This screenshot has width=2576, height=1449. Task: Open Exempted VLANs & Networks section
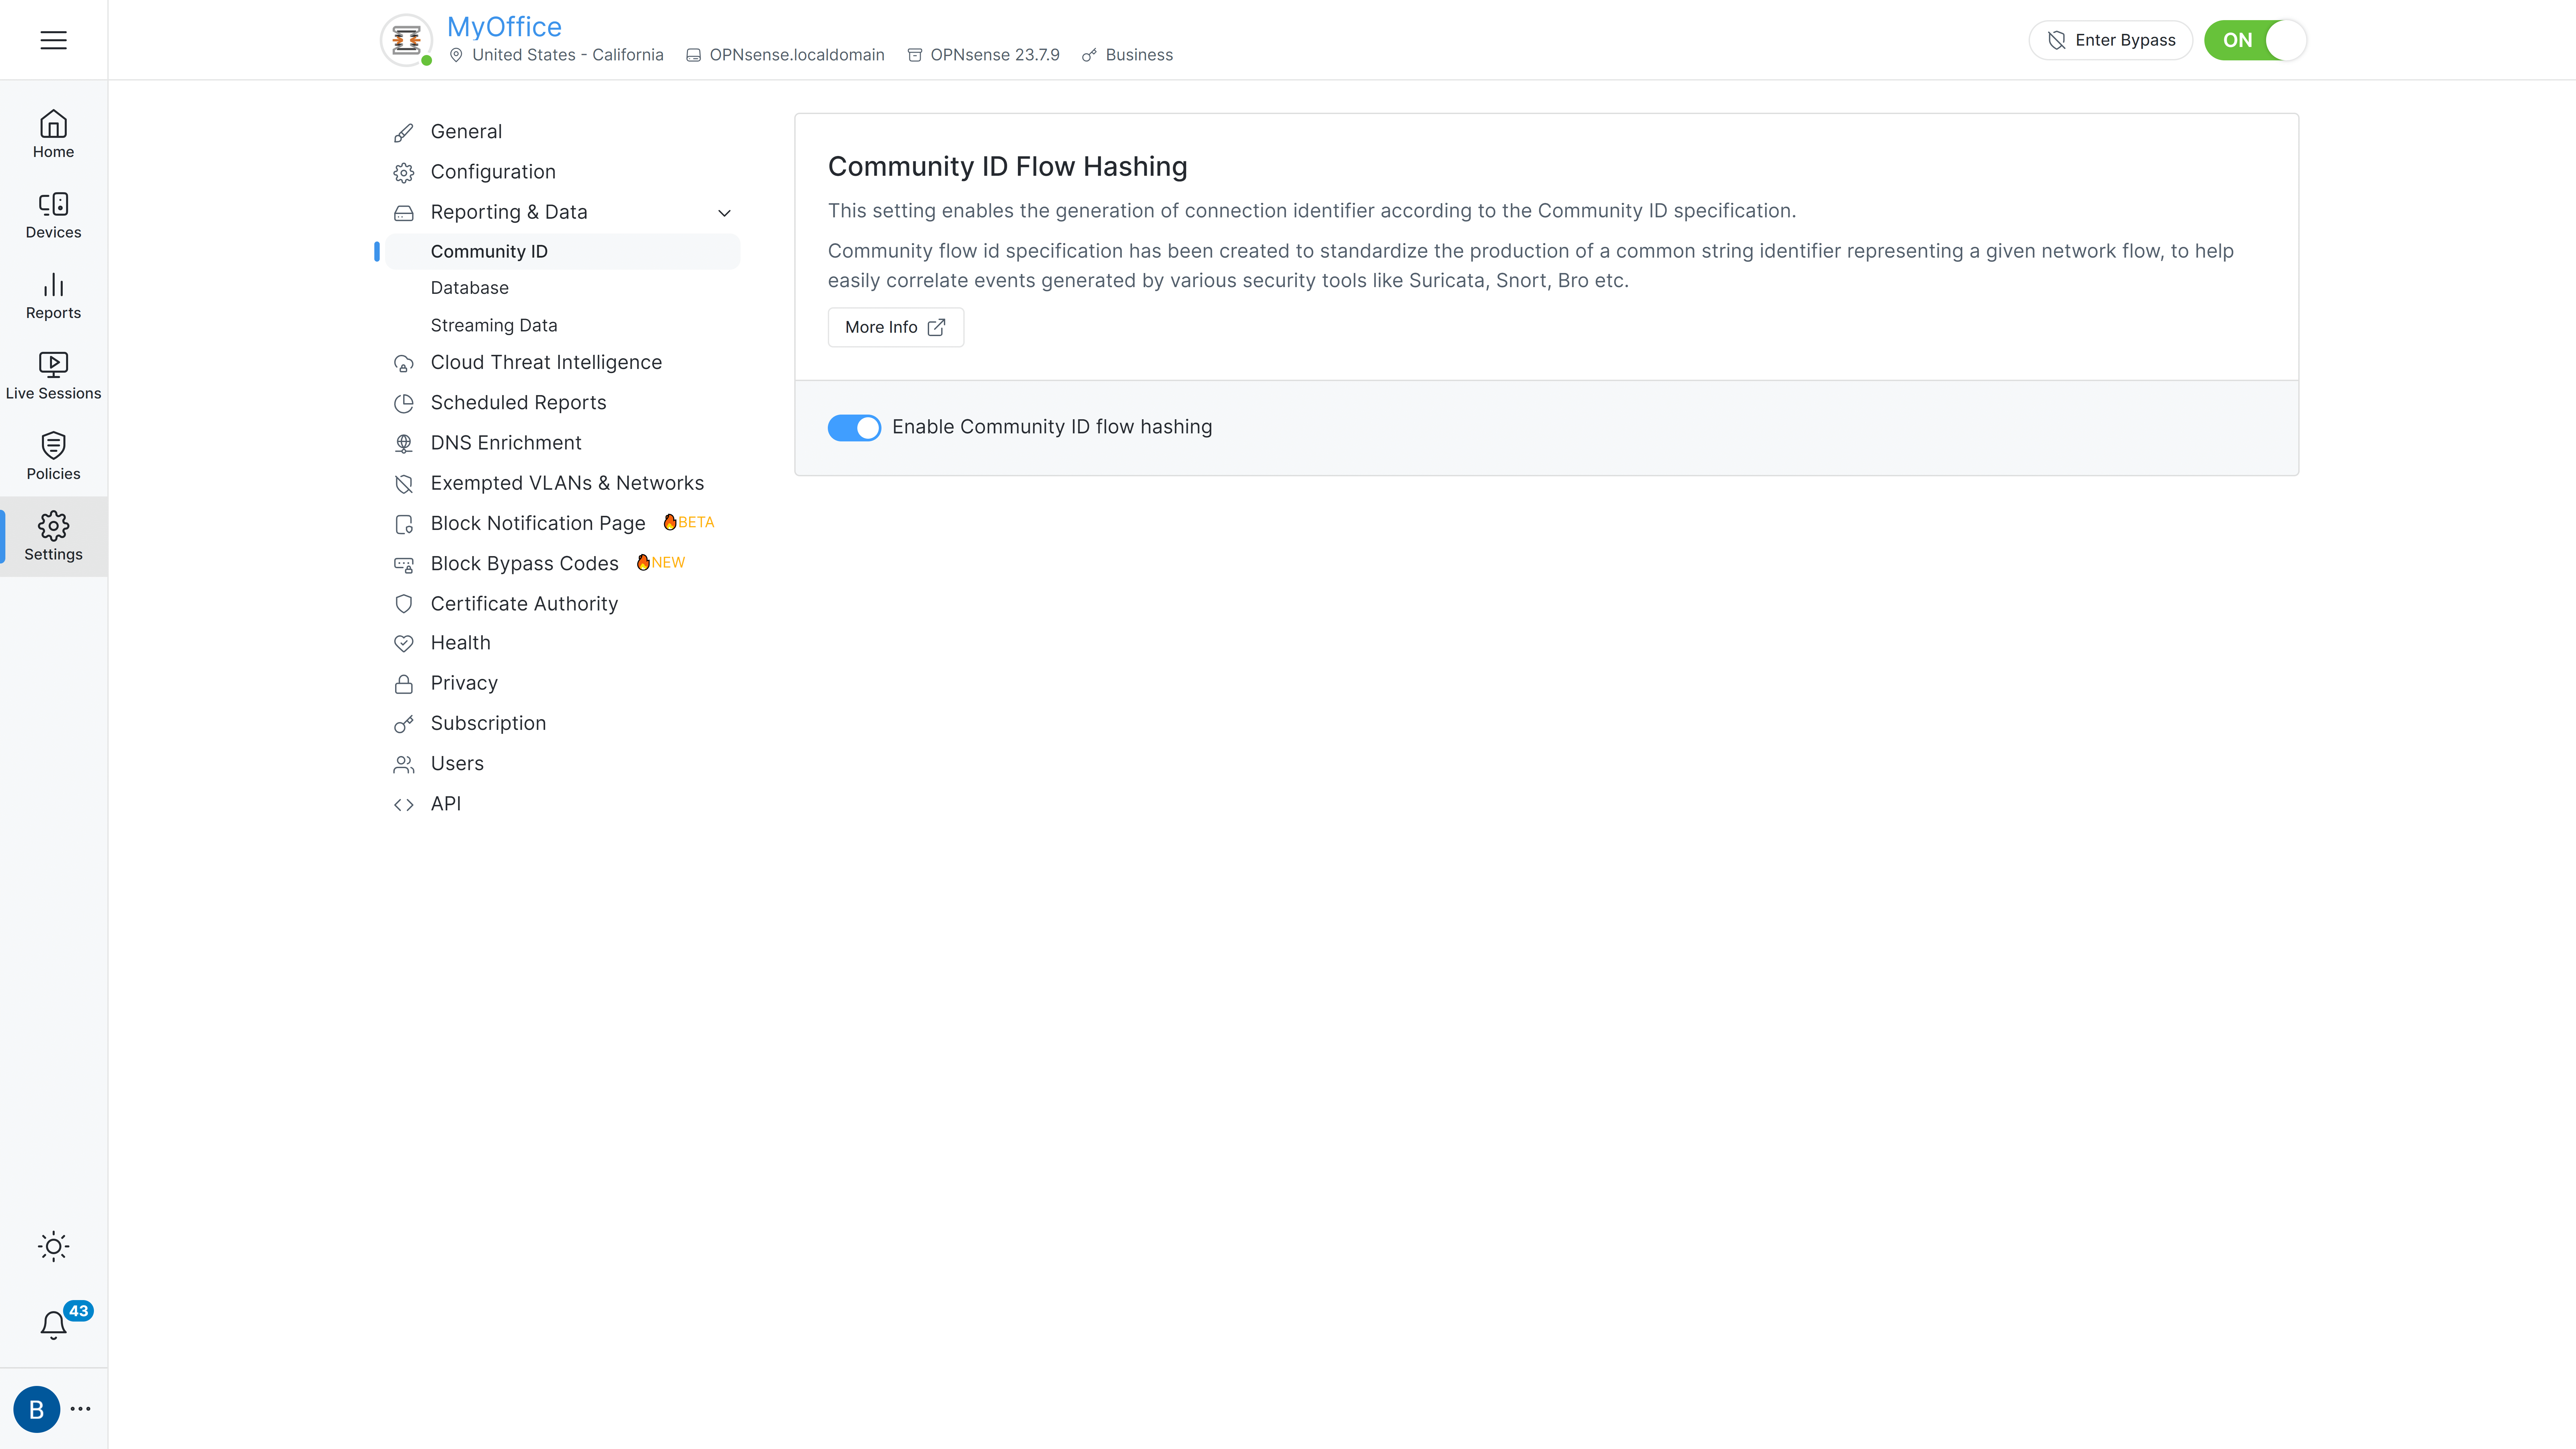[x=567, y=483]
